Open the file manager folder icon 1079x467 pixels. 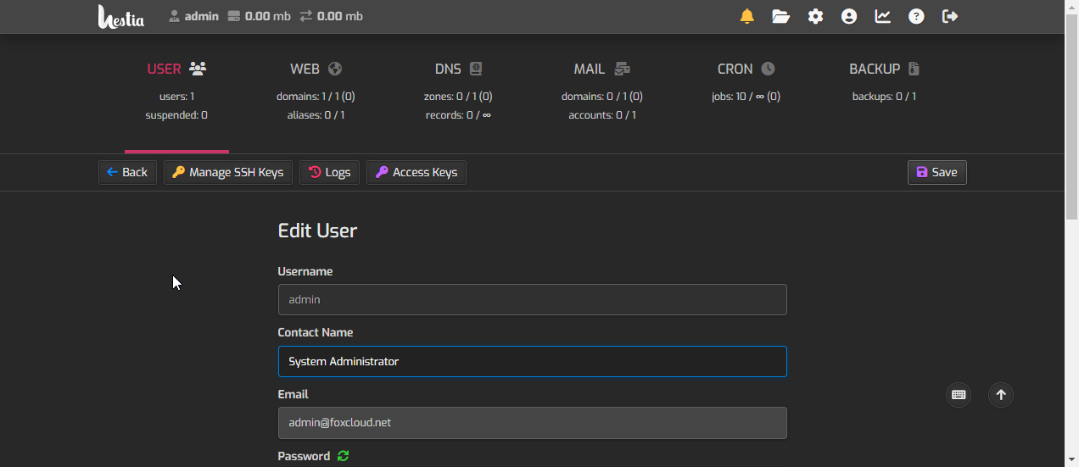[780, 16]
